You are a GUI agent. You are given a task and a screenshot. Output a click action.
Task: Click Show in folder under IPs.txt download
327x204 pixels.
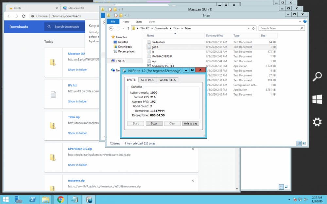[77, 102]
